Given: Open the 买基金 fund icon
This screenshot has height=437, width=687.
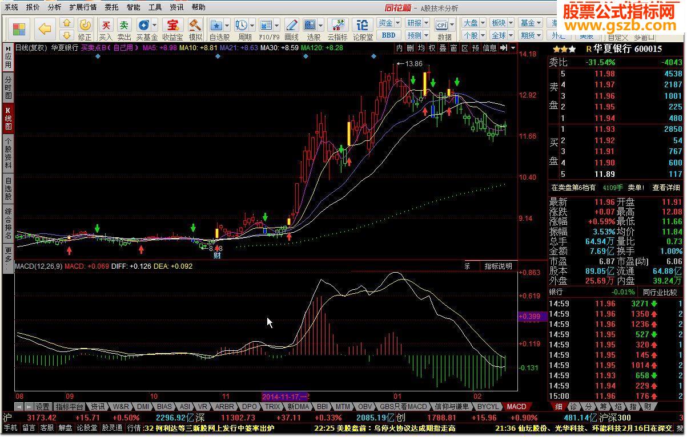Looking at the screenshot, I should (x=143, y=25).
